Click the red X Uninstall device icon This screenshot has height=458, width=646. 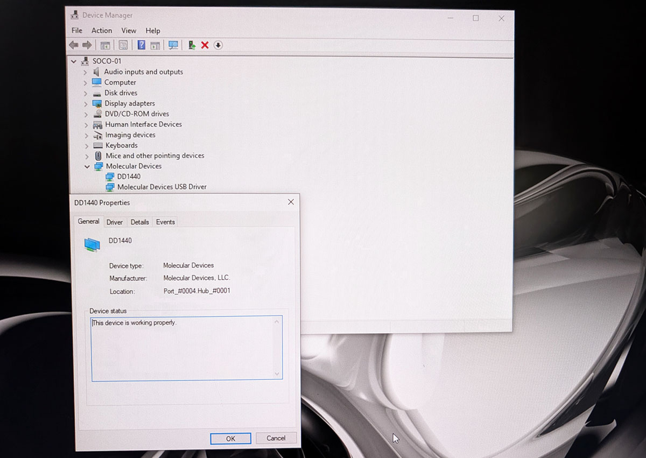[205, 45]
